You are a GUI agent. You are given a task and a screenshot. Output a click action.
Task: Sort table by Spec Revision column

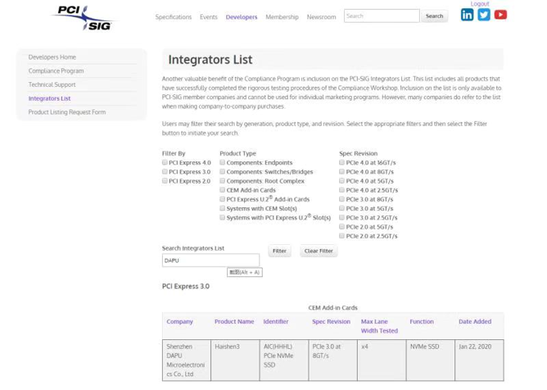coord(331,321)
